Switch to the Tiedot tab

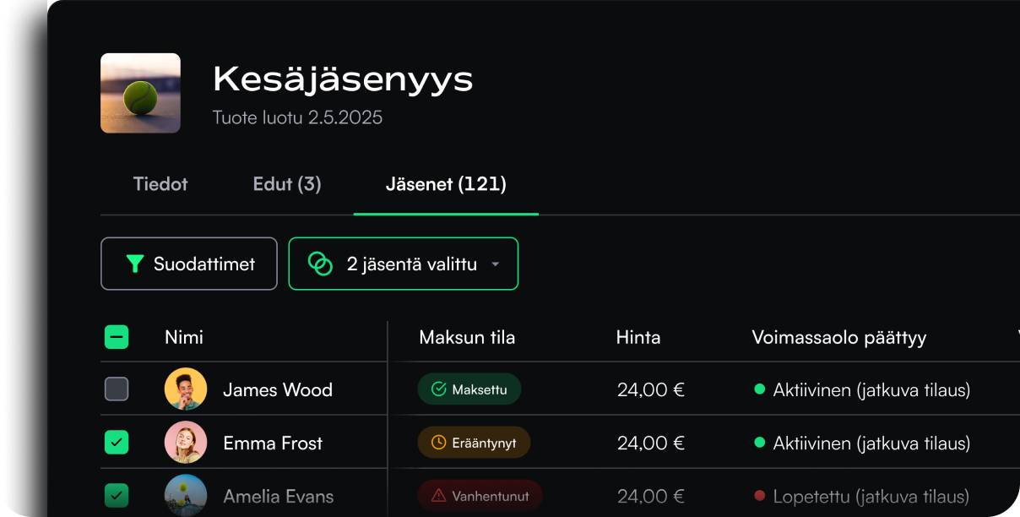(160, 184)
